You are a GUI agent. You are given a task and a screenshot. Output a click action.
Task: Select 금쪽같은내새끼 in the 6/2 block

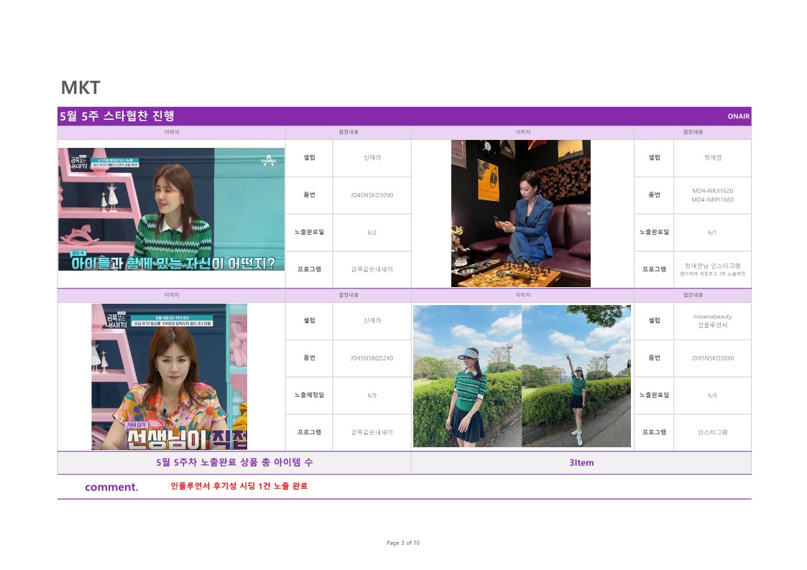372,270
